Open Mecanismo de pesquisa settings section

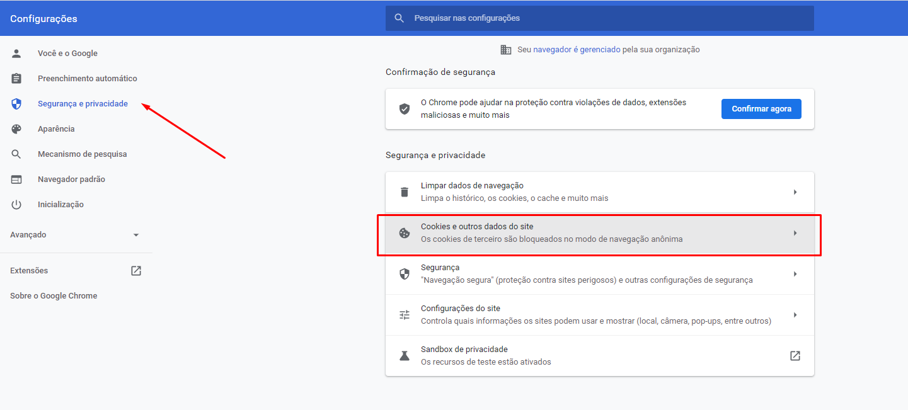[x=82, y=154]
